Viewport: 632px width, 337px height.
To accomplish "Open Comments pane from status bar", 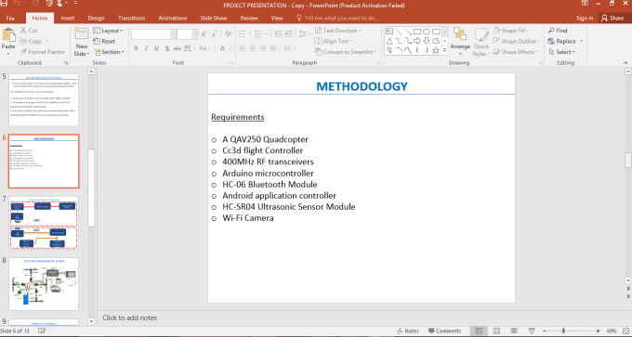I will point(445,331).
